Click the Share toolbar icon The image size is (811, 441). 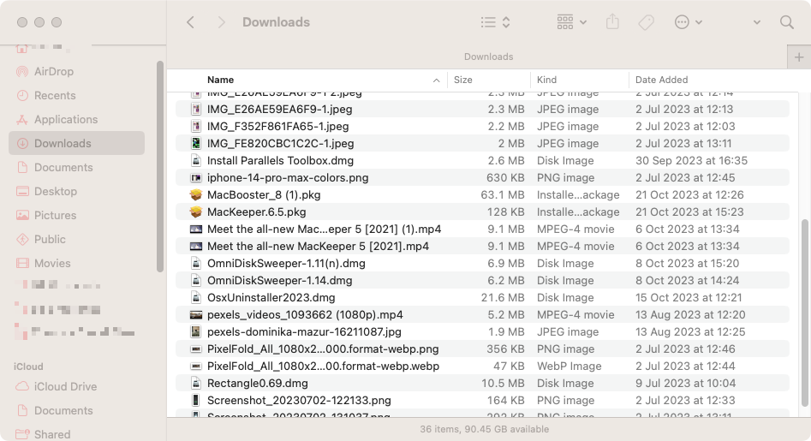pyautogui.click(x=612, y=22)
